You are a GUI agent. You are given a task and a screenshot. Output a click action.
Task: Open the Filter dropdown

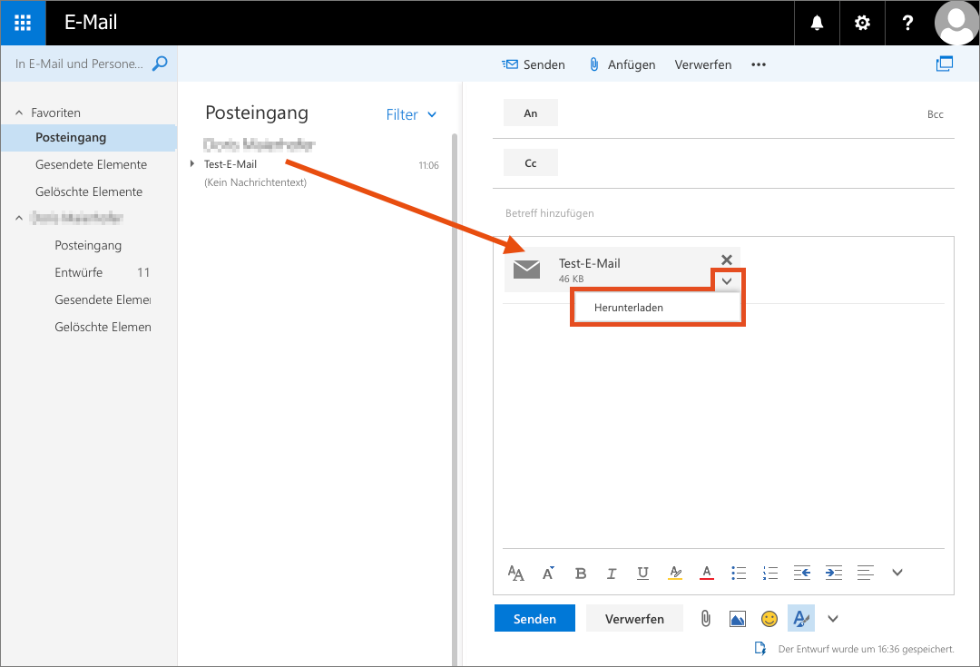click(411, 114)
